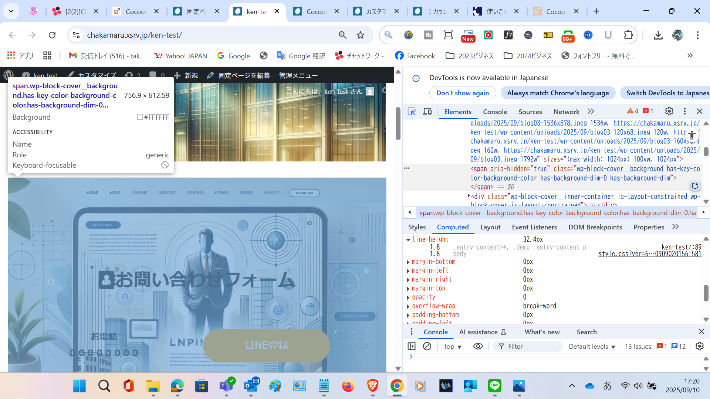The height and width of the screenshot is (399, 710).
Task: Toggle the console sidebar icon
Action: point(412,346)
